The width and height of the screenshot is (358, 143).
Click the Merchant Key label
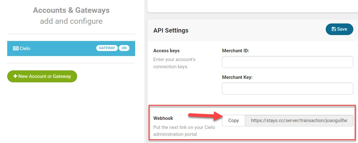237,77
